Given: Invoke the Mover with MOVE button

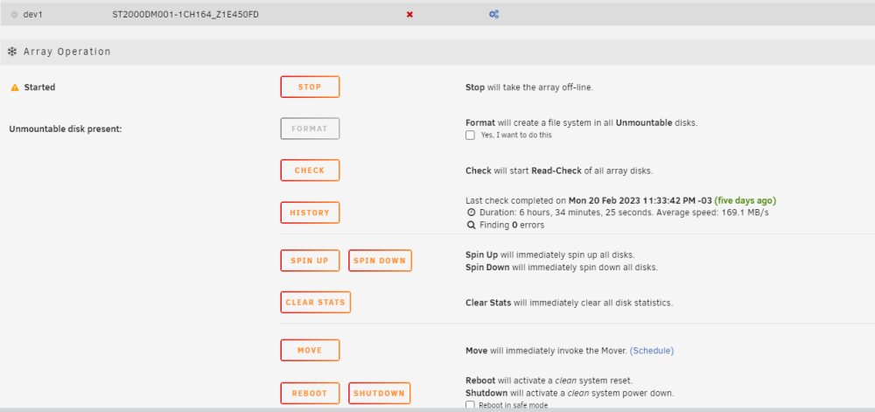Looking at the screenshot, I should pyautogui.click(x=310, y=350).
